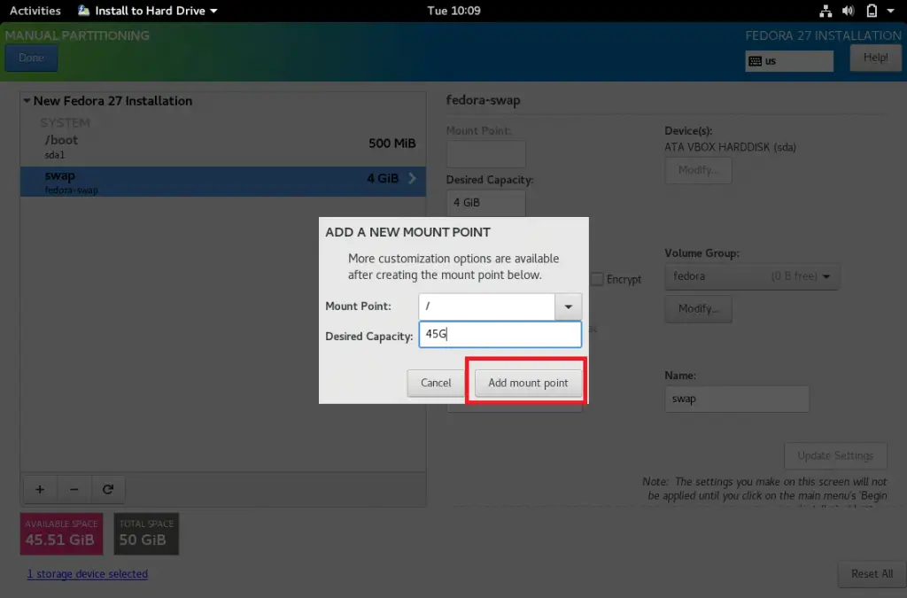
Task: Collapse New Fedora 27 Installation tree
Action: [x=27, y=101]
